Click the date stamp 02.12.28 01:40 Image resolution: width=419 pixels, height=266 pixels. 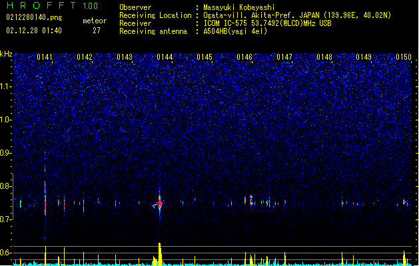coord(34,31)
